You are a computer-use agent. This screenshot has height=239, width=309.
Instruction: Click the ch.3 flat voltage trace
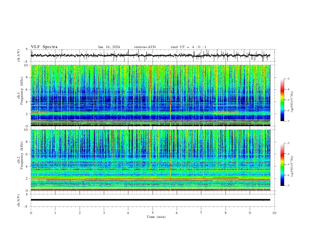click(x=150, y=200)
